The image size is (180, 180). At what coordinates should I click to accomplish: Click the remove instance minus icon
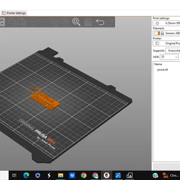pos(44,22)
